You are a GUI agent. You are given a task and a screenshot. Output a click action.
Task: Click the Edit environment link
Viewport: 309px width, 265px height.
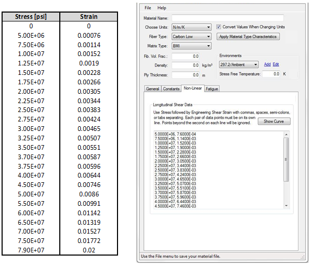pos(276,64)
